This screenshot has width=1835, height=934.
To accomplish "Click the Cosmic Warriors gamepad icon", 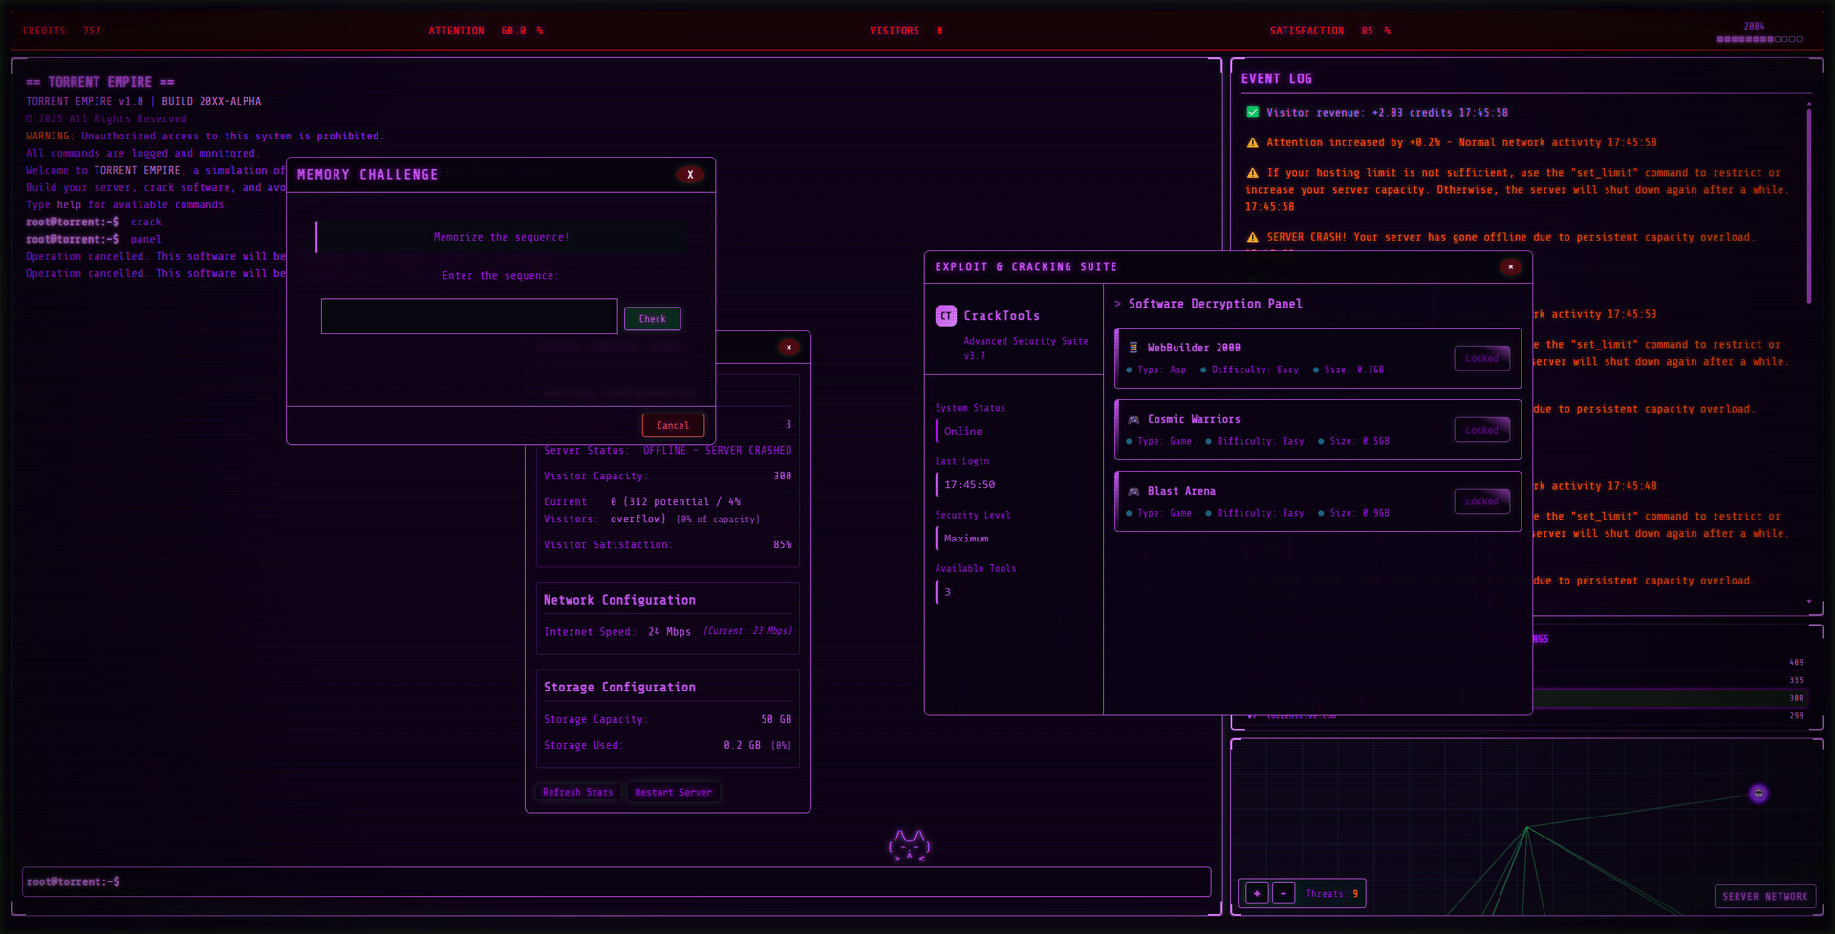I will [x=1132, y=418].
